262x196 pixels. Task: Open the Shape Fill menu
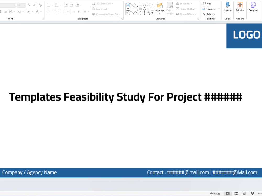184,3
